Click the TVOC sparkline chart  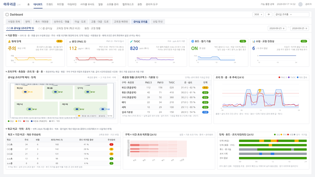[x=155, y=59]
